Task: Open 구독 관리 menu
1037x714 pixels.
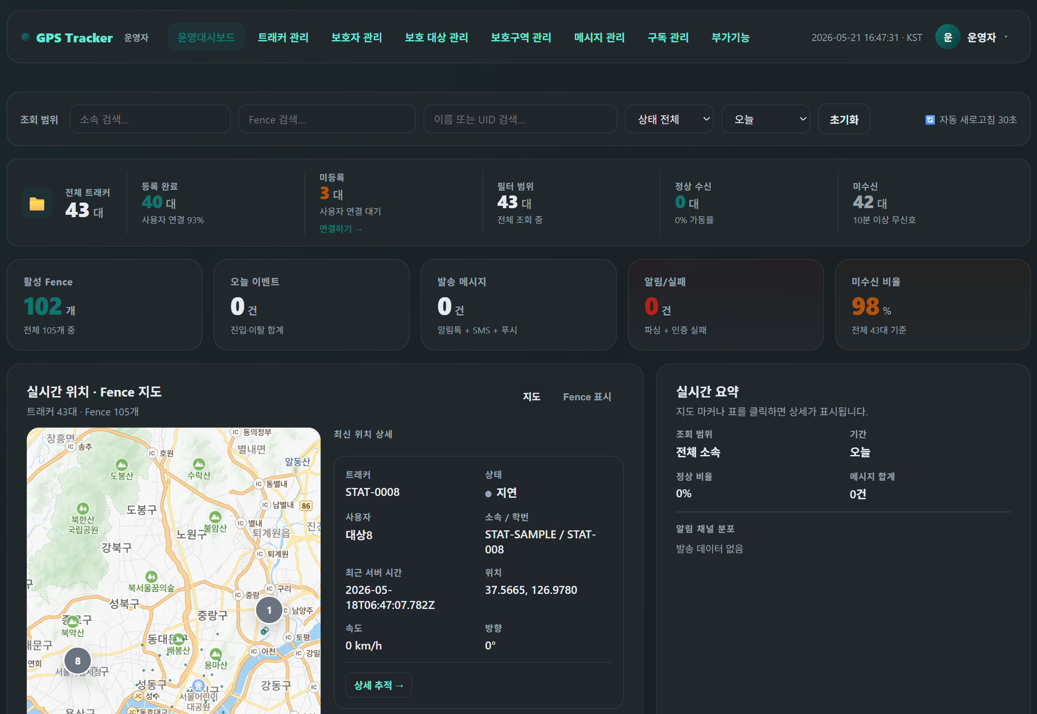Action: pyautogui.click(x=668, y=37)
